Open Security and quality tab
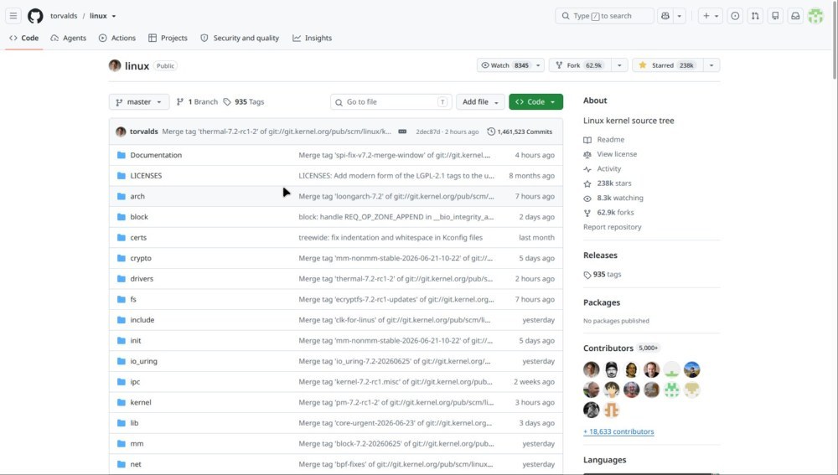Viewport: 838px width, 475px height. [x=240, y=38]
